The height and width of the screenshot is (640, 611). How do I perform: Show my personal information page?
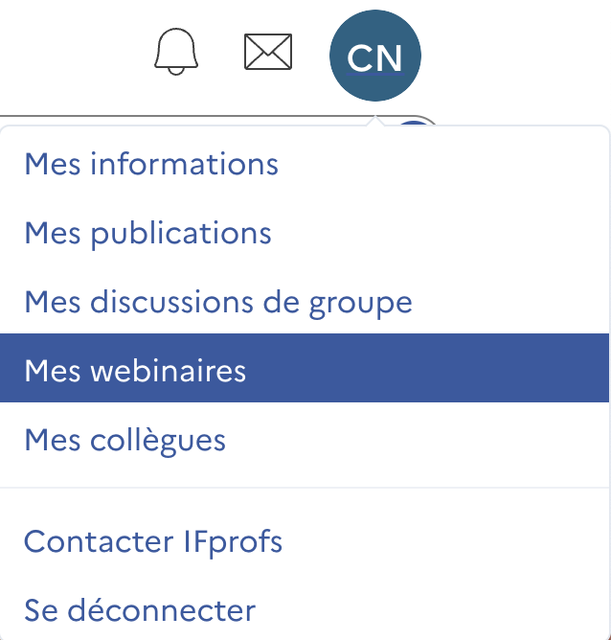tap(151, 164)
